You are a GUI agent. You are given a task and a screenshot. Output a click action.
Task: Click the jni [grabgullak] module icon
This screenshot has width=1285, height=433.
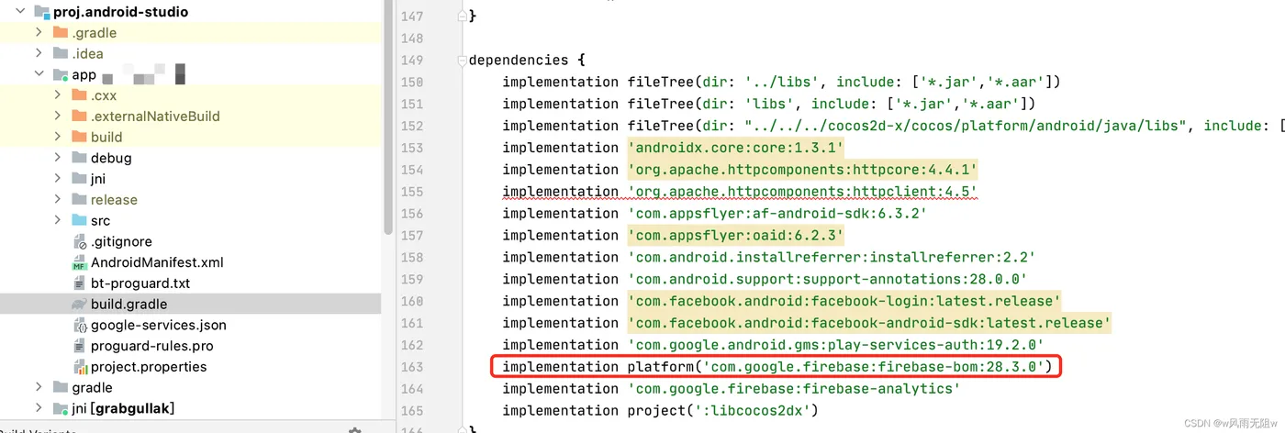click(x=61, y=409)
